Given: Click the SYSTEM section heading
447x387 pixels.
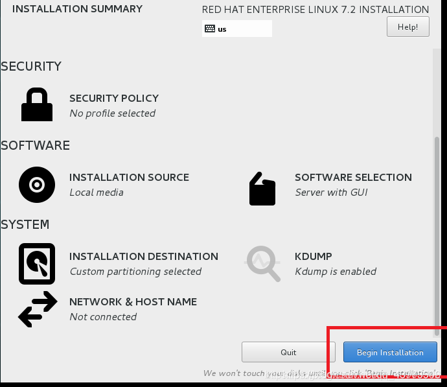Looking at the screenshot, I should [x=25, y=224].
